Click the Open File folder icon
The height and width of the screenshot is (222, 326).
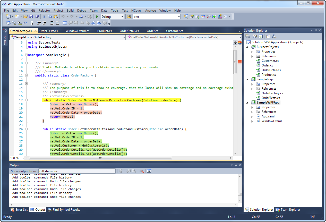tap(25, 16)
